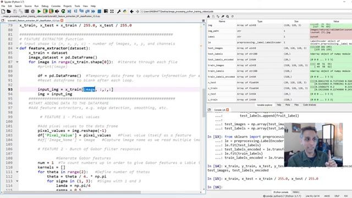Run cell and advance icon
Viewport: 352px width, 198px height.
51,11
